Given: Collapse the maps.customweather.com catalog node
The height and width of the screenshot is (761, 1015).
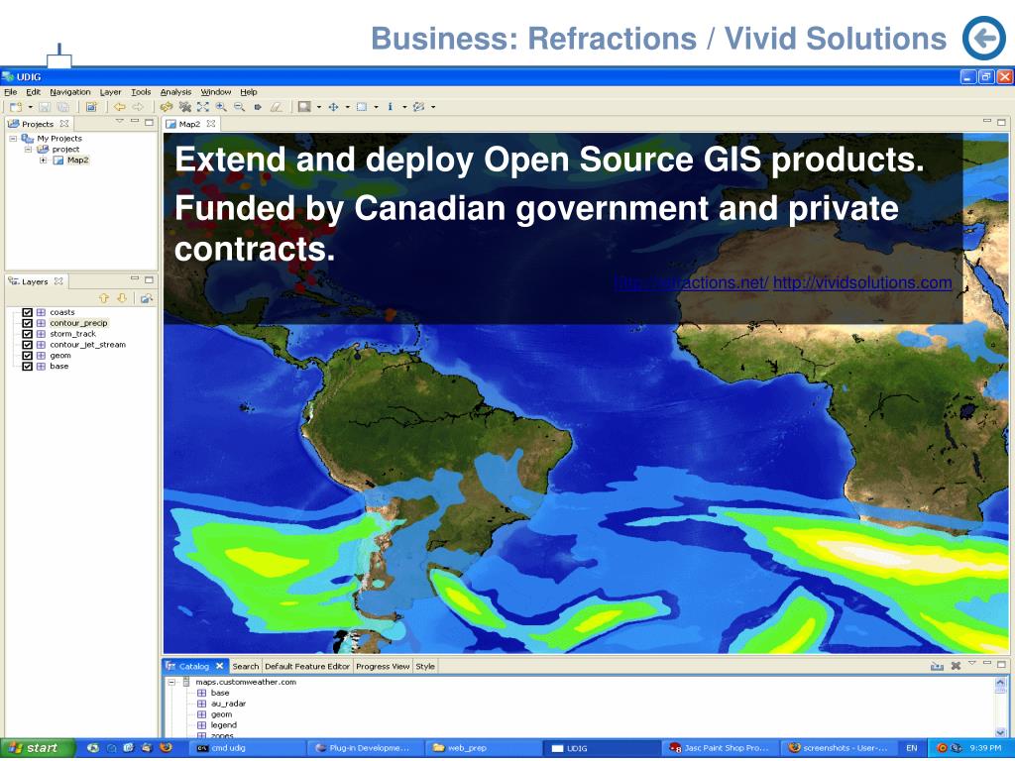Looking at the screenshot, I should click(171, 682).
